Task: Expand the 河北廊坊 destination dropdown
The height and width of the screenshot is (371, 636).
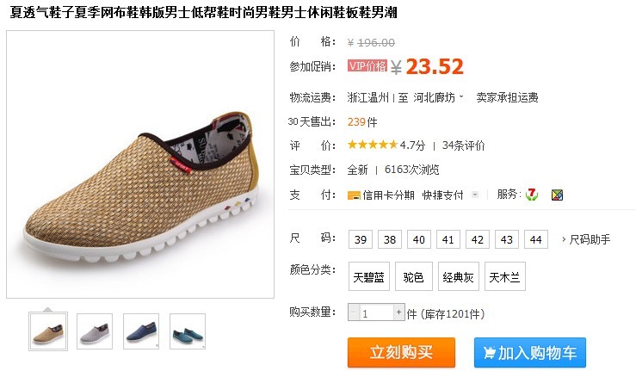Action: pyautogui.click(x=438, y=97)
